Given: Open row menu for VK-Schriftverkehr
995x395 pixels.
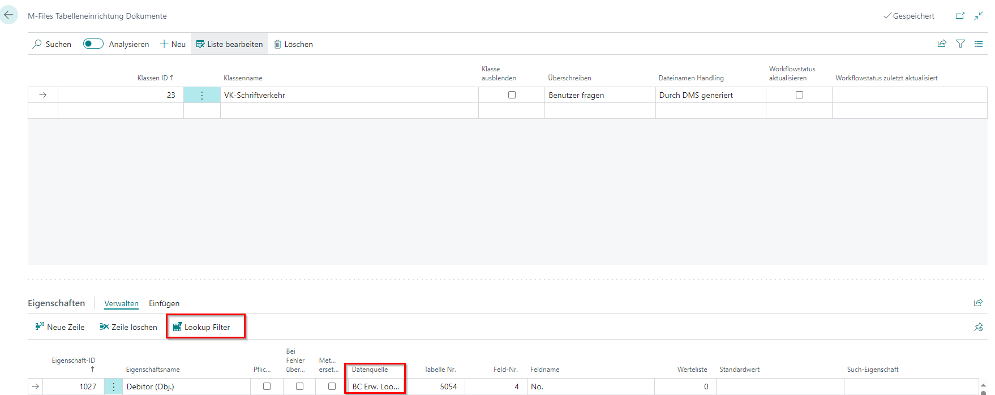Looking at the screenshot, I should click(x=202, y=95).
